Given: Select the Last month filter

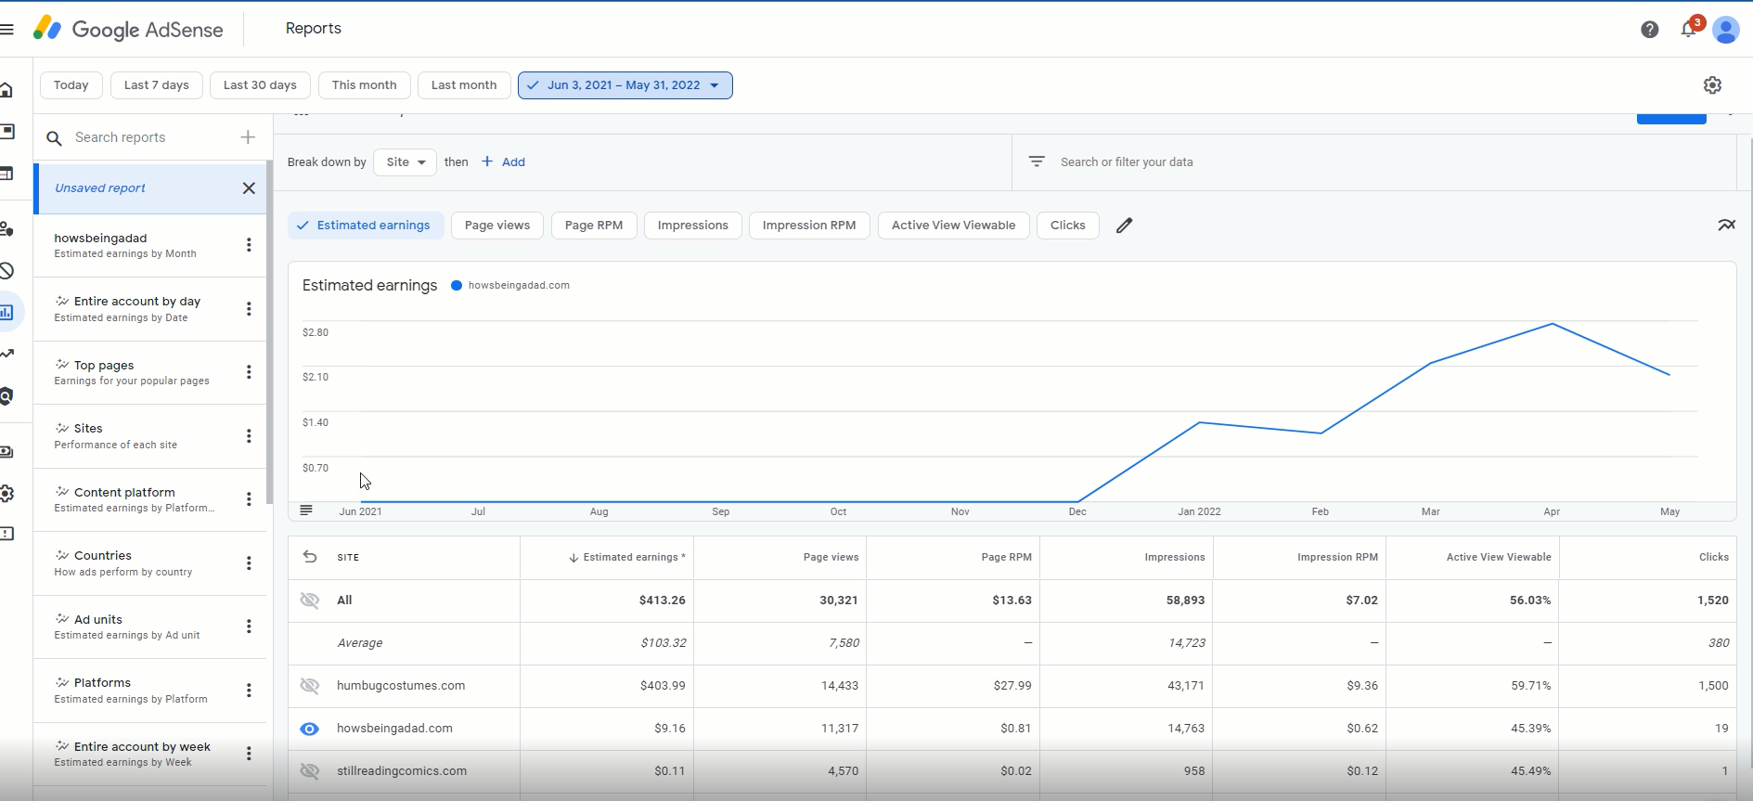Looking at the screenshot, I should [x=464, y=85].
